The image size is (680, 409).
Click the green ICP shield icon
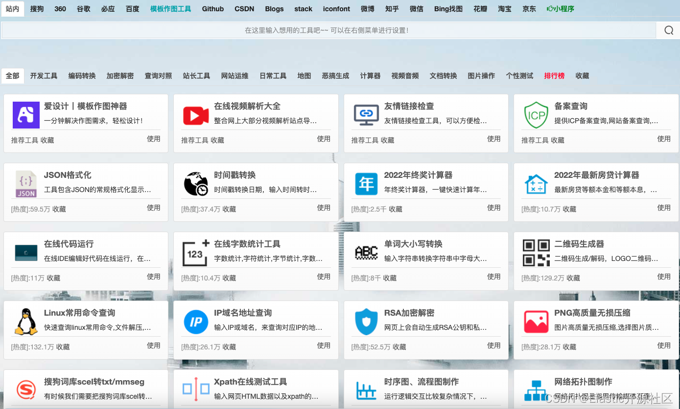click(536, 115)
